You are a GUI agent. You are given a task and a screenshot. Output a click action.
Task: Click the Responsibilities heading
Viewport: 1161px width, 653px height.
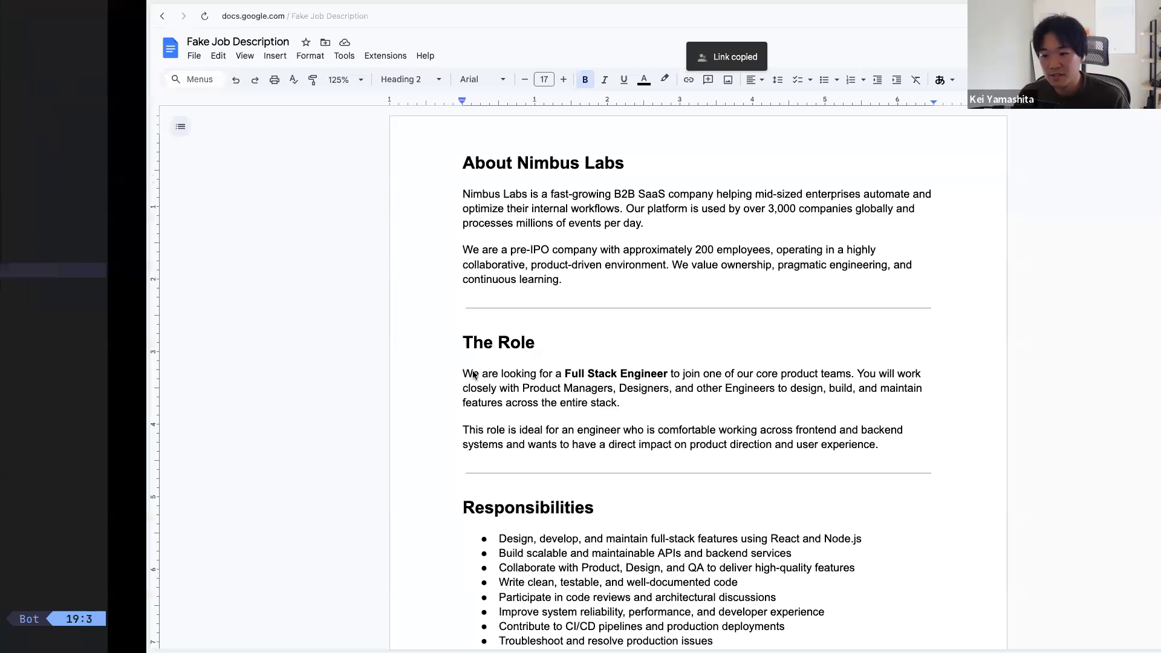[x=528, y=507]
